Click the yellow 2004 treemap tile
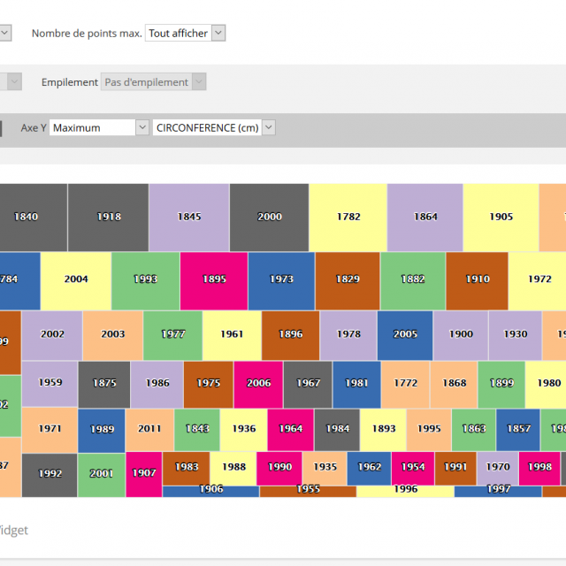This screenshot has height=566, width=566. (x=76, y=279)
